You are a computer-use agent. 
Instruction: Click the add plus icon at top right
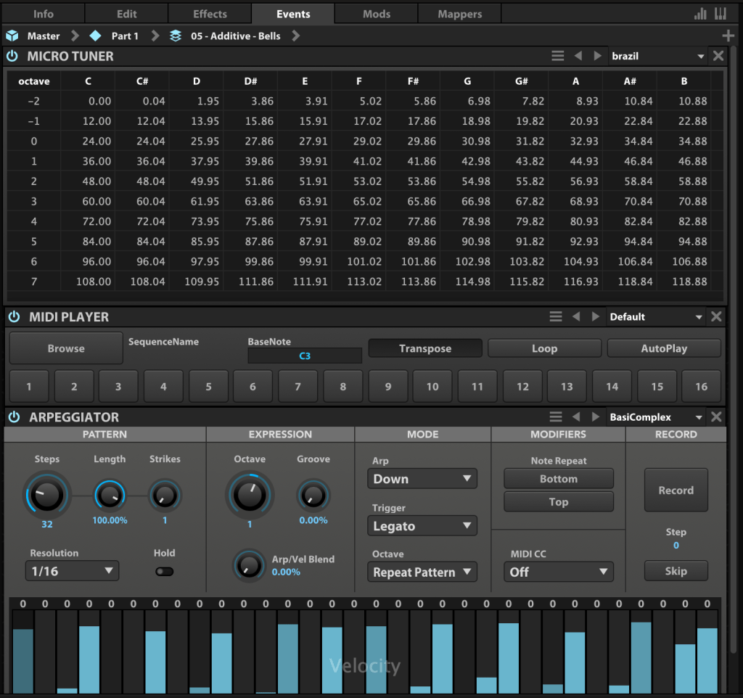tap(728, 36)
